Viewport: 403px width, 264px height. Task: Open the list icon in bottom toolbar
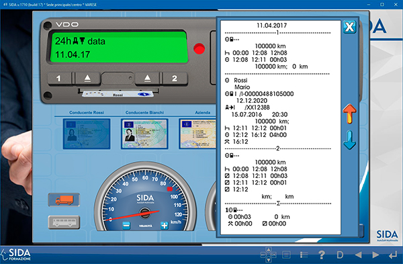tap(304, 255)
